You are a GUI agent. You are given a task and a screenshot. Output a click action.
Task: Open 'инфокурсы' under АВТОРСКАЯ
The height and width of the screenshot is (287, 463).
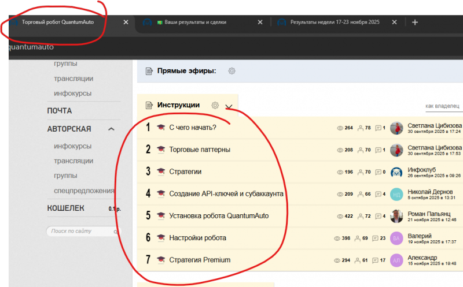click(73, 146)
